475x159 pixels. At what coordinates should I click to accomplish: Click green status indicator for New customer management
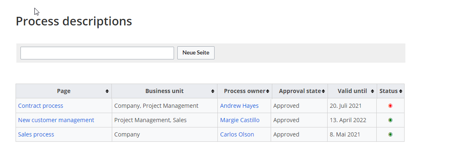[x=390, y=120]
